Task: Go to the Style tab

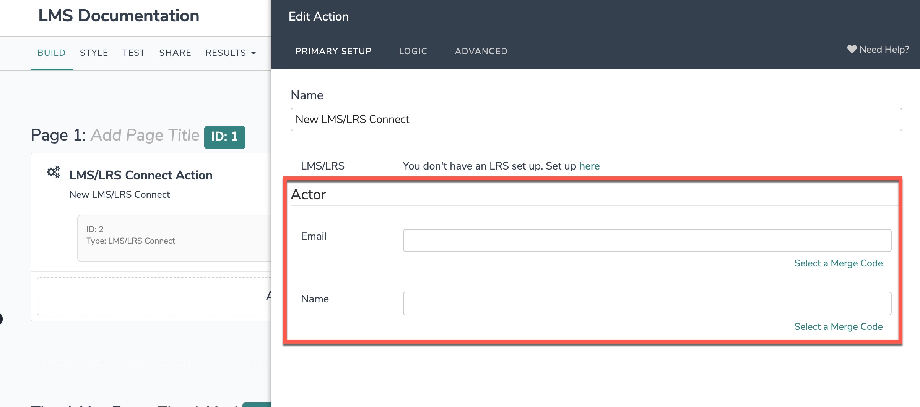Action: (94, 53)
